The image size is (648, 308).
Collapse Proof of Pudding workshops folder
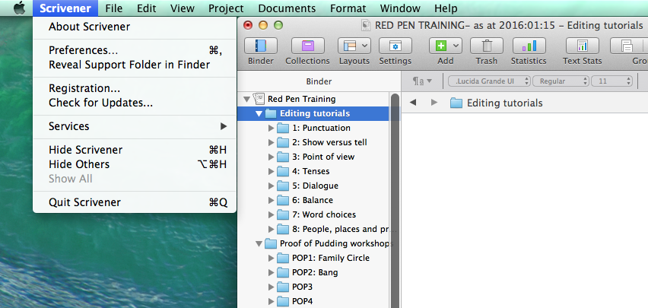pos(259,244)
